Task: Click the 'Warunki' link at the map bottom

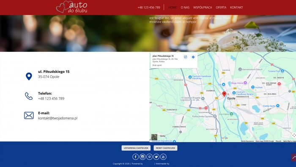Action: click(x=278, y=141)
